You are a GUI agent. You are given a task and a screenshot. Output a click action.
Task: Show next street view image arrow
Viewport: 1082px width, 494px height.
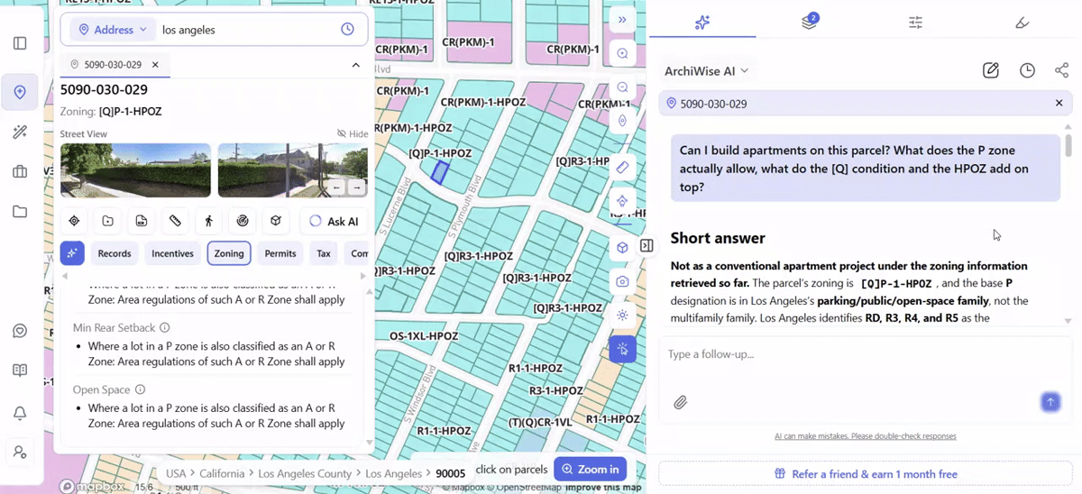pos(358,188)
